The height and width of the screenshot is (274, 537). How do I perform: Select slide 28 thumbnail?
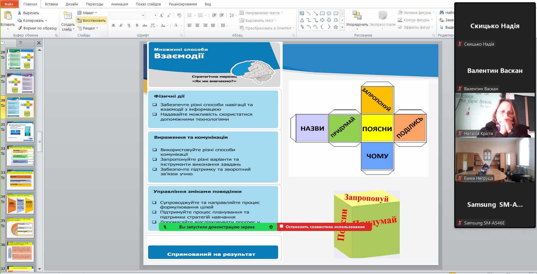coord(20,59)
